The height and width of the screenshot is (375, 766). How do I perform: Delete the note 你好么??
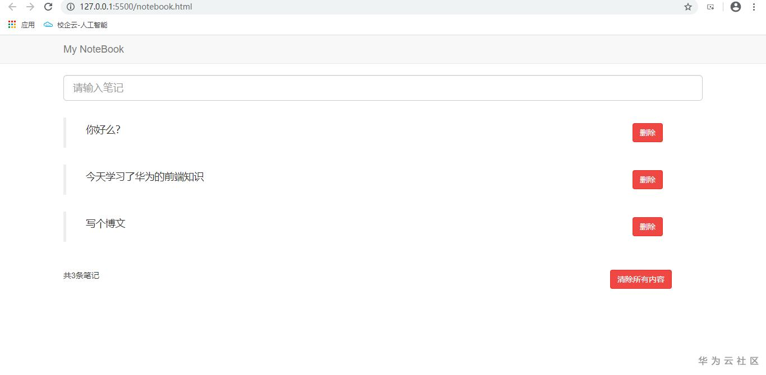(647, 133)
